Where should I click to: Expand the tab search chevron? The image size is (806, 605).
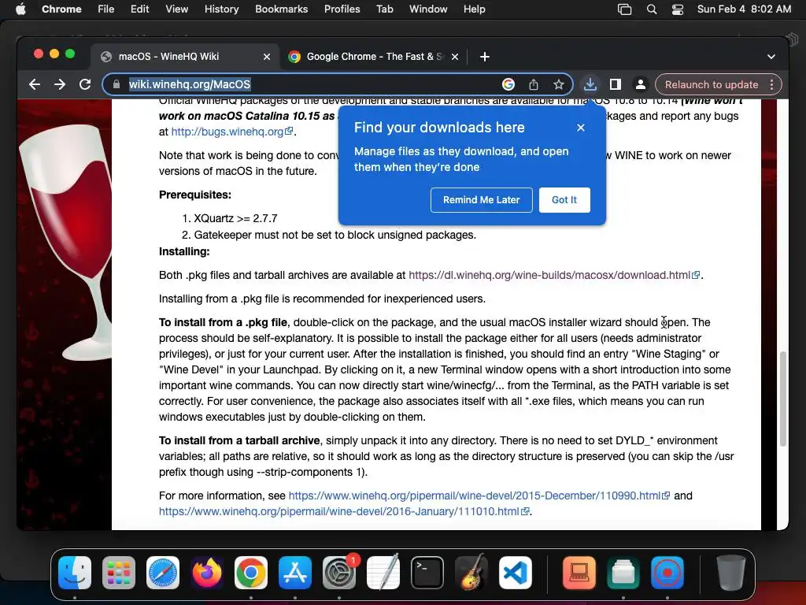(x=771, y=57)
